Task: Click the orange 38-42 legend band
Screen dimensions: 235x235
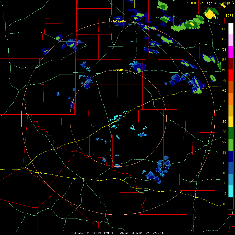Action: point(231,99)
